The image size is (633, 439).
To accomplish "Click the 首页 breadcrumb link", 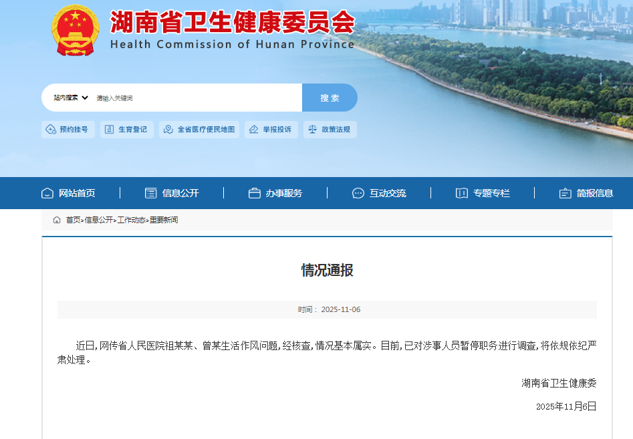I will click(x=73, y=220).
